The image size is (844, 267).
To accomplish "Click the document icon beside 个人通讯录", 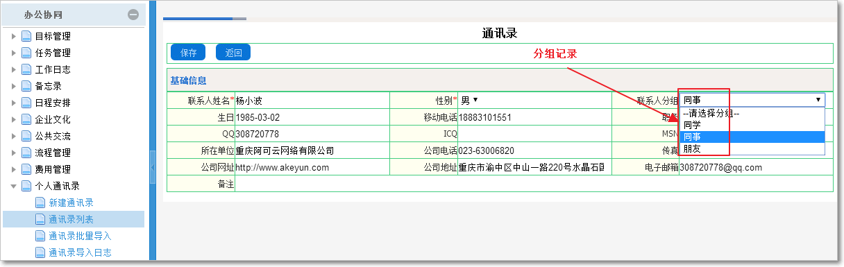I will click(26, 186).
